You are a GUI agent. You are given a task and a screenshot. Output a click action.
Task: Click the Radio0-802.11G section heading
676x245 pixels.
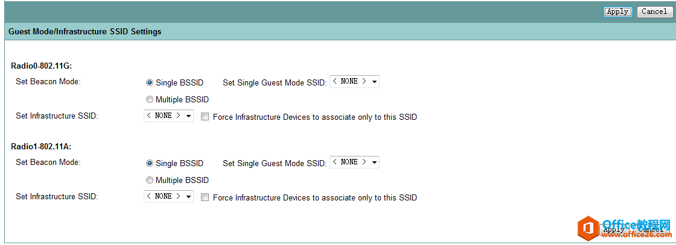tap(42, 66)
